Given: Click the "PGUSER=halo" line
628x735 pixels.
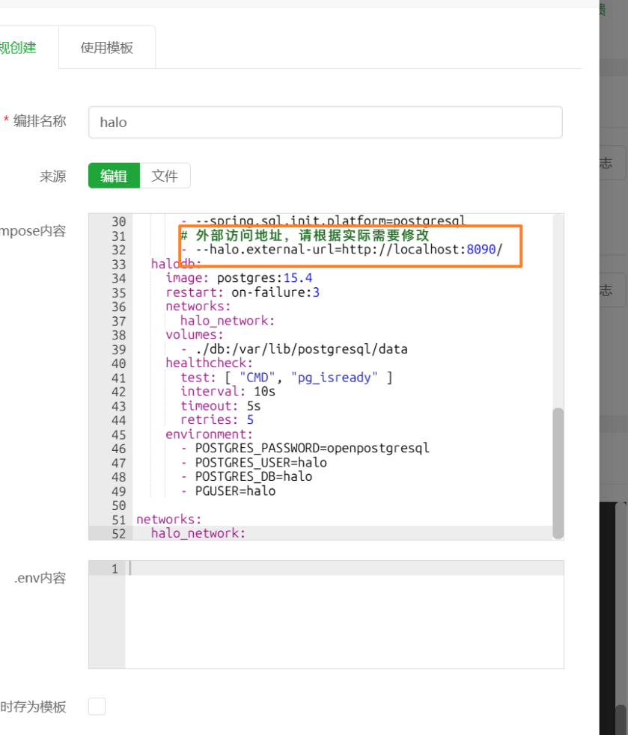Looking at the screenshot, I should pyautogui.click(x=235, y=491).
